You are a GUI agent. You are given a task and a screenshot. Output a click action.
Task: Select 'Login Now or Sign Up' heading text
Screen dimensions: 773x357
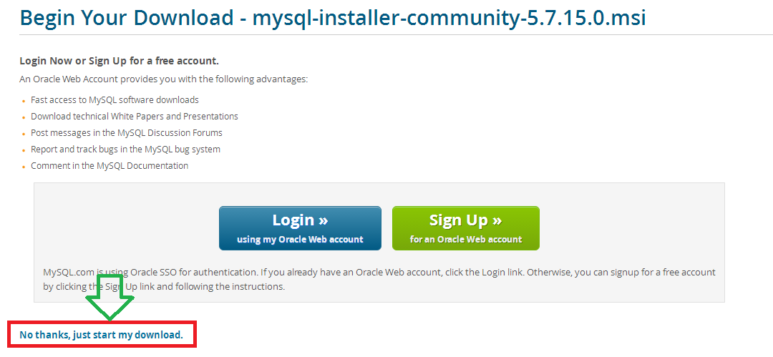tap(119, 61)
